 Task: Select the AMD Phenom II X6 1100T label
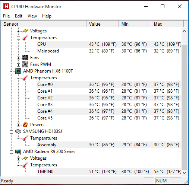click(x=48, y=71)
